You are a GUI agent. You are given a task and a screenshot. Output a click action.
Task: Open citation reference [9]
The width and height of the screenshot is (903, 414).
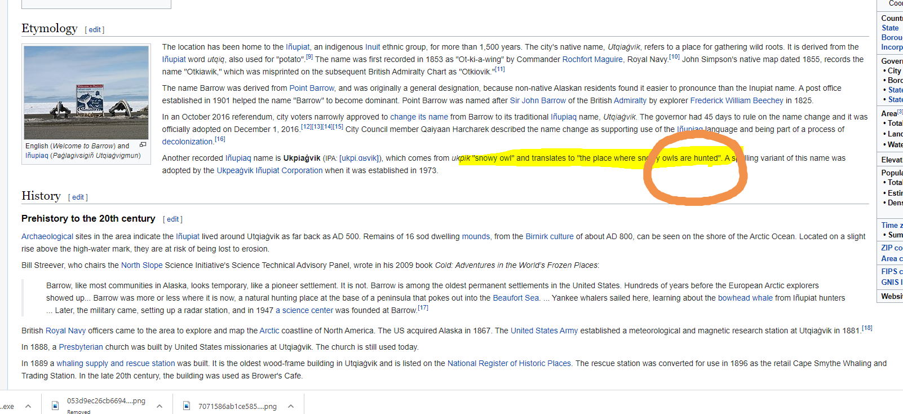[309, 57]
